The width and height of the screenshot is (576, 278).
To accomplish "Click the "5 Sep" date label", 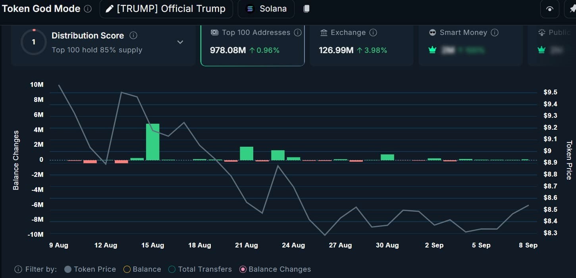I will 481,245.
